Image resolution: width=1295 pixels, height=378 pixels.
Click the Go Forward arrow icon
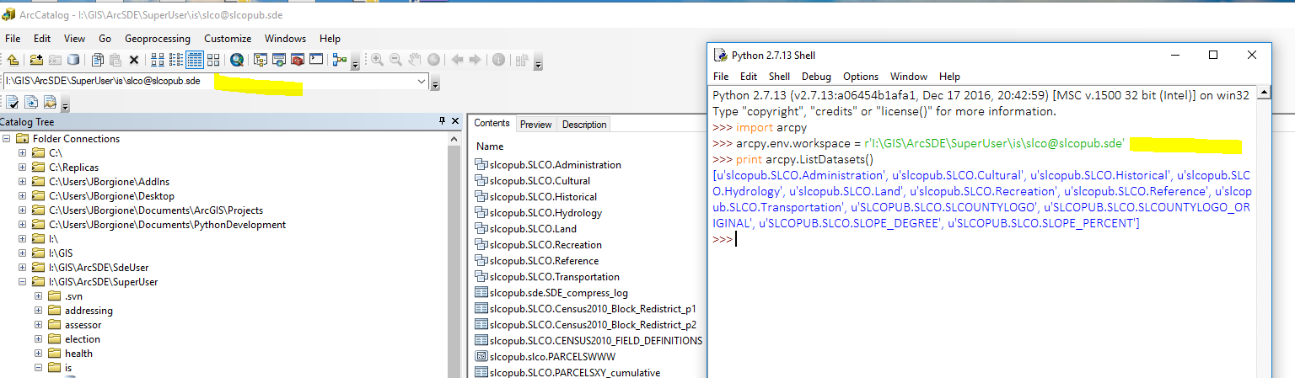point(475,60)
